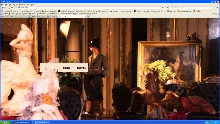This screenshot has width=220, height=124.
Task: Bookmark this page with the star icon
Action: click(163, 8)
